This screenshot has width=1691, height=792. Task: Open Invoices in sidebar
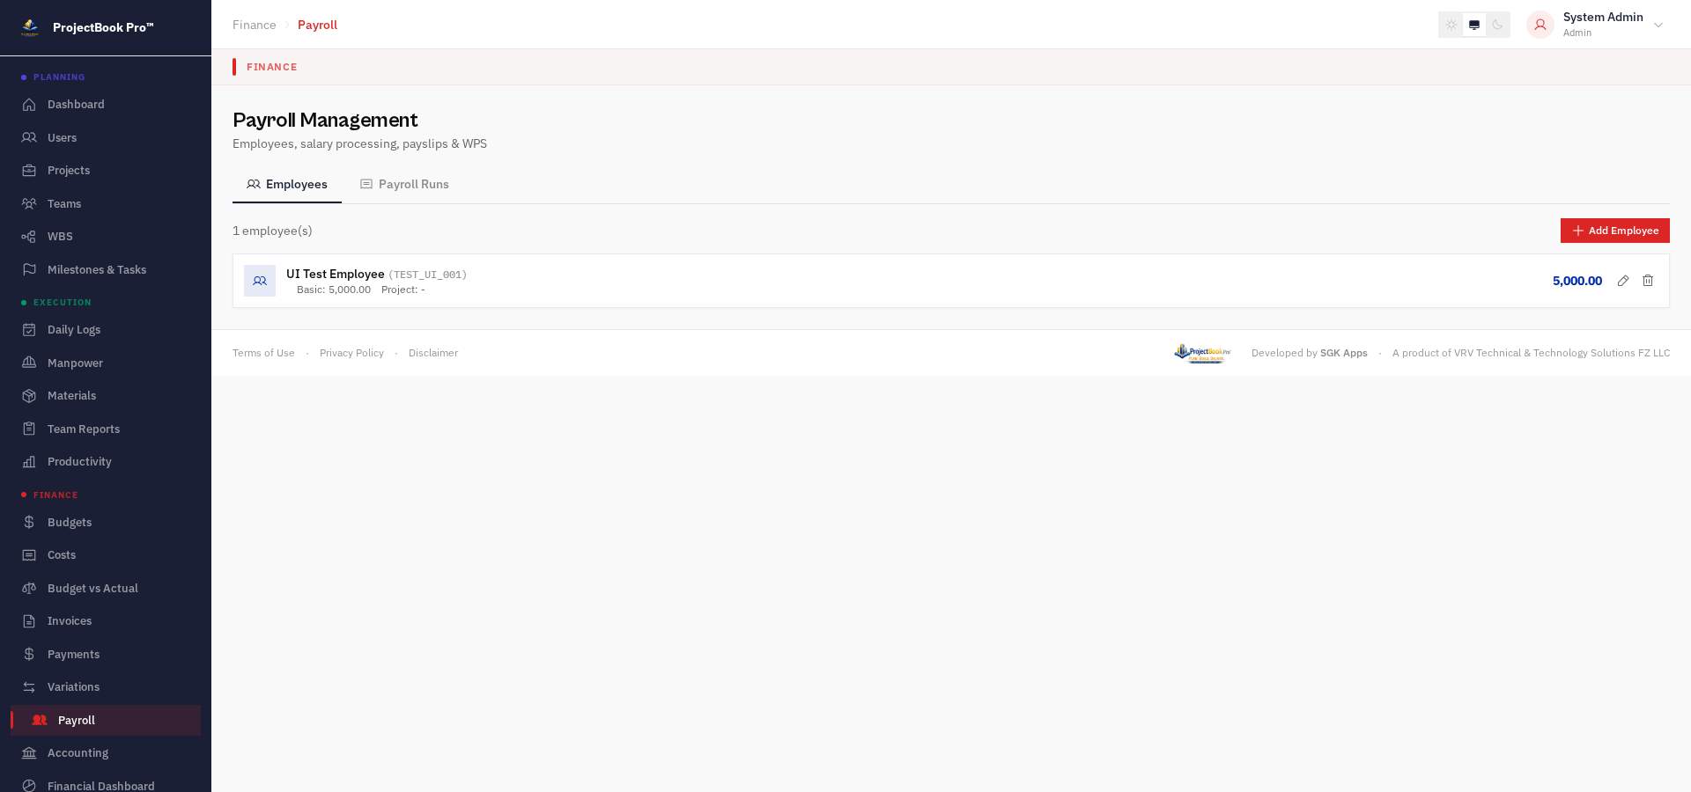pos(106,620)
